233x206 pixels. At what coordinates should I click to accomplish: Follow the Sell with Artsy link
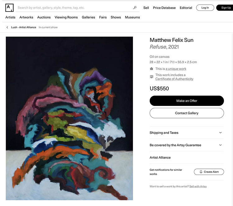198,186
